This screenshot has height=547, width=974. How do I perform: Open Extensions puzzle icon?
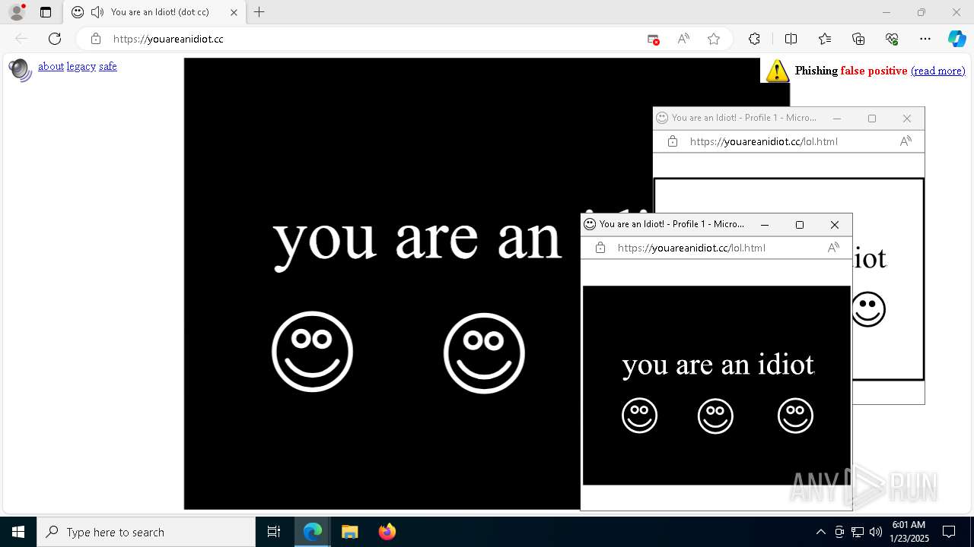754,39
